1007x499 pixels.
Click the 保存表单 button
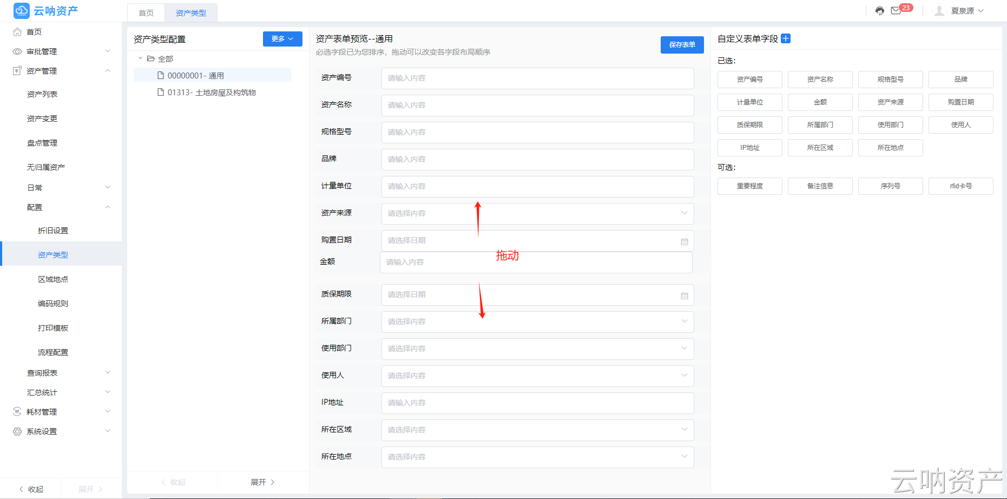[x=682, y=45]
